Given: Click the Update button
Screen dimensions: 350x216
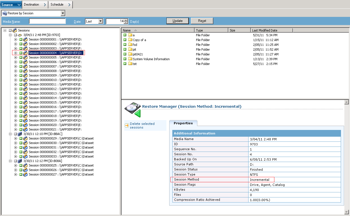Looking at the screenshot, I should point(177,21).
